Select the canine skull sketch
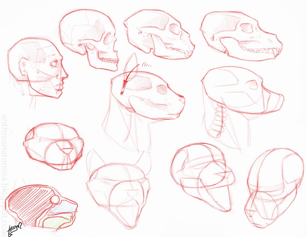This screenshot has width=307, height=237. [x=242, y=34]
